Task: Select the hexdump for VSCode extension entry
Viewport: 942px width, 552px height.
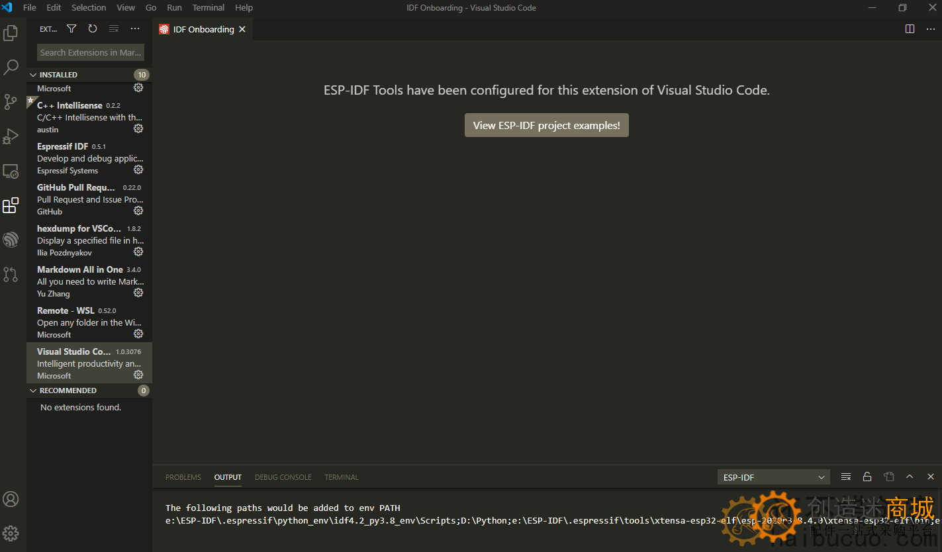Action: point(89,240)
